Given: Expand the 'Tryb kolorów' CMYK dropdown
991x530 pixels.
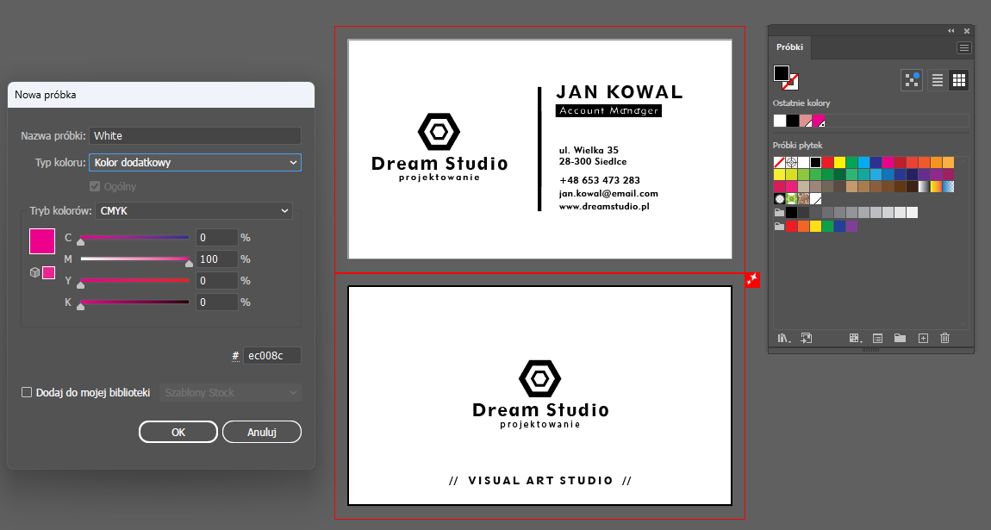Looking at the screenshot, I should 193,211.
